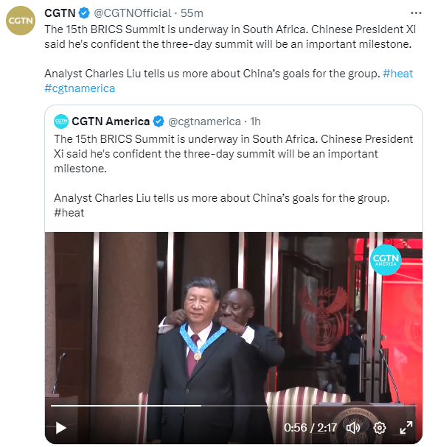Click the CGTN America teal avatar
This screenshot has height=447, width=435.
click(x=61, y=122)
